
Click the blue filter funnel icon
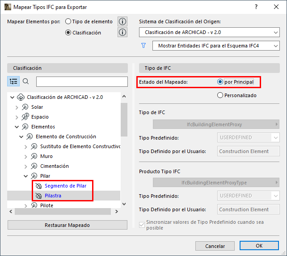[143, 46]
